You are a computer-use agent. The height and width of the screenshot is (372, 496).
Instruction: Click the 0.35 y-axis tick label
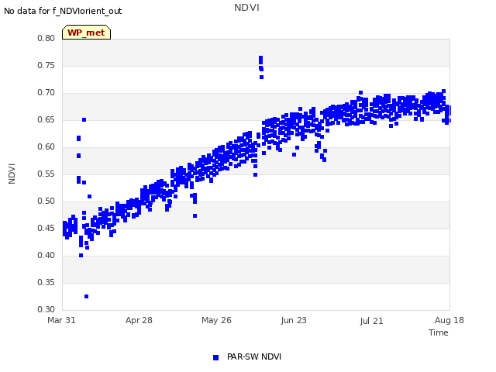(46, 282)
